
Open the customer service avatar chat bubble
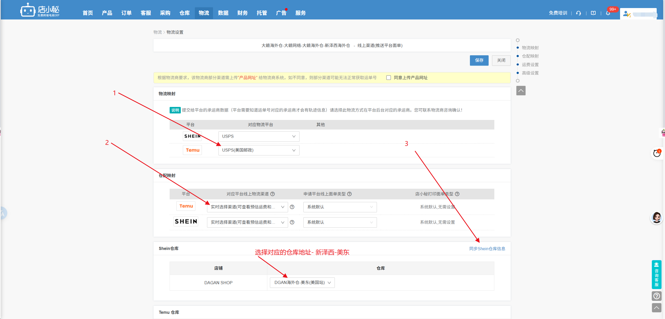pos(656,218)
